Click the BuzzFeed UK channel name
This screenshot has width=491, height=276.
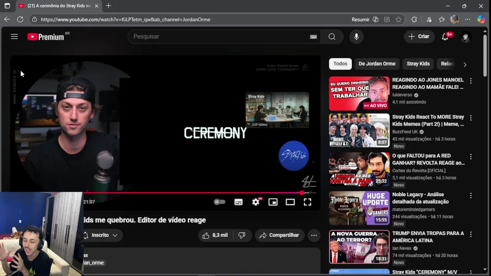pyautogui.click(x=405, y=132)
